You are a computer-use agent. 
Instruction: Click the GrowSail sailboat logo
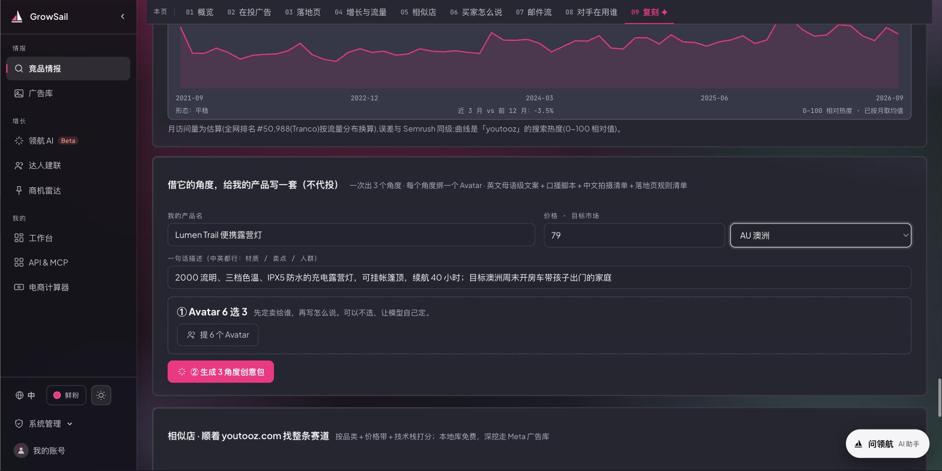coord(17,17)
